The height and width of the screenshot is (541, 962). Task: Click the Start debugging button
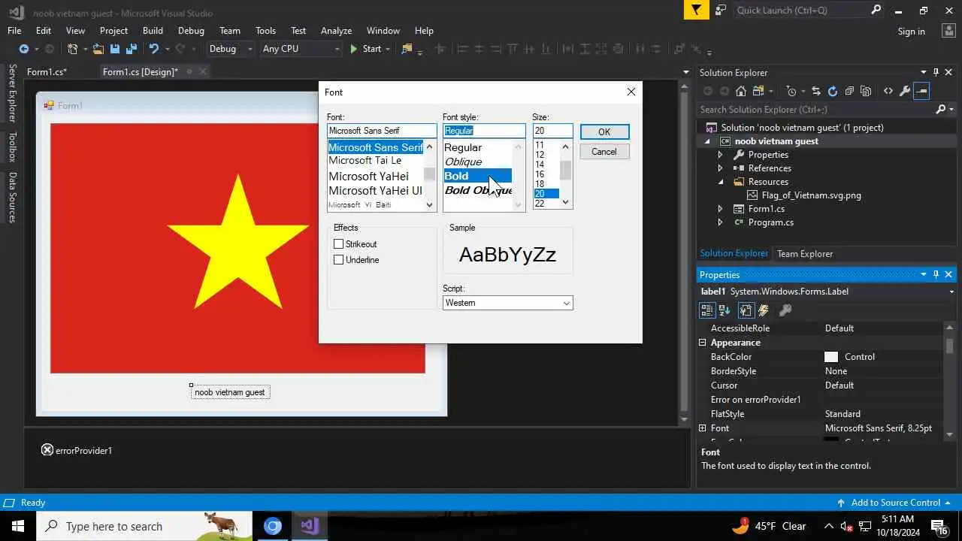point(367,49)
